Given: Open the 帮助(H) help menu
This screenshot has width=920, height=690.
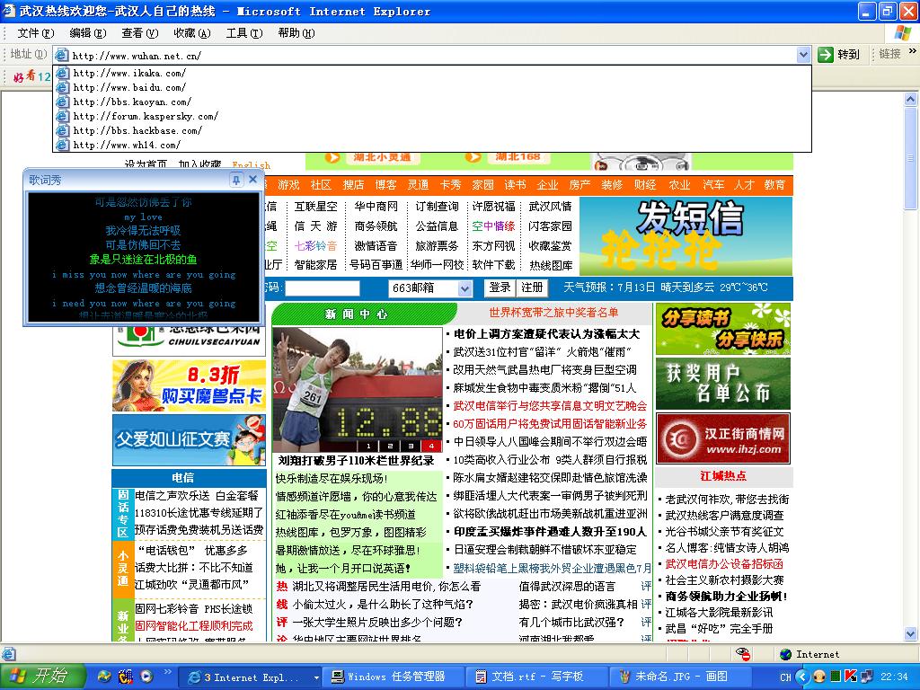Looking at the screenshot, I should coord(296,33).
